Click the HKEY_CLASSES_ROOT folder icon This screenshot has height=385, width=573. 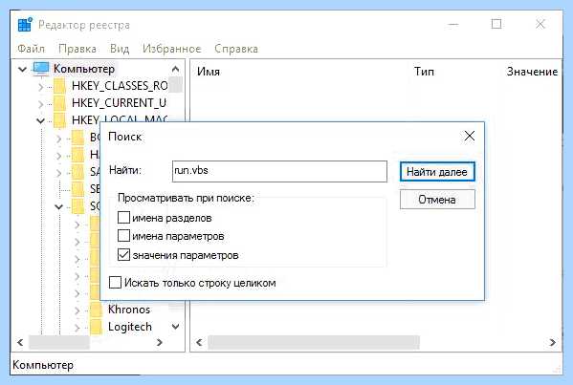pyautogui.click(x=59, y=86)
